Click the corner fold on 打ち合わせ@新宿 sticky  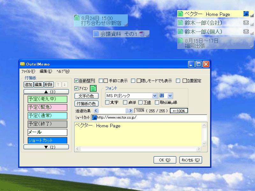(x=126, y=25)
